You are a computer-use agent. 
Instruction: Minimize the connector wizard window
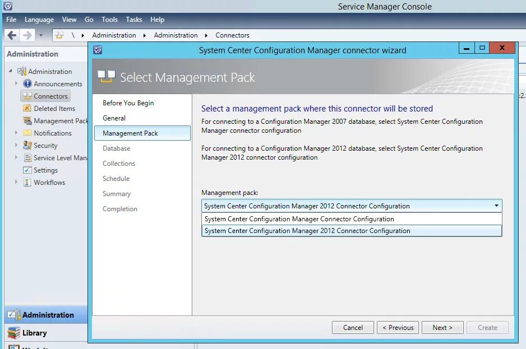click(467, 48)
